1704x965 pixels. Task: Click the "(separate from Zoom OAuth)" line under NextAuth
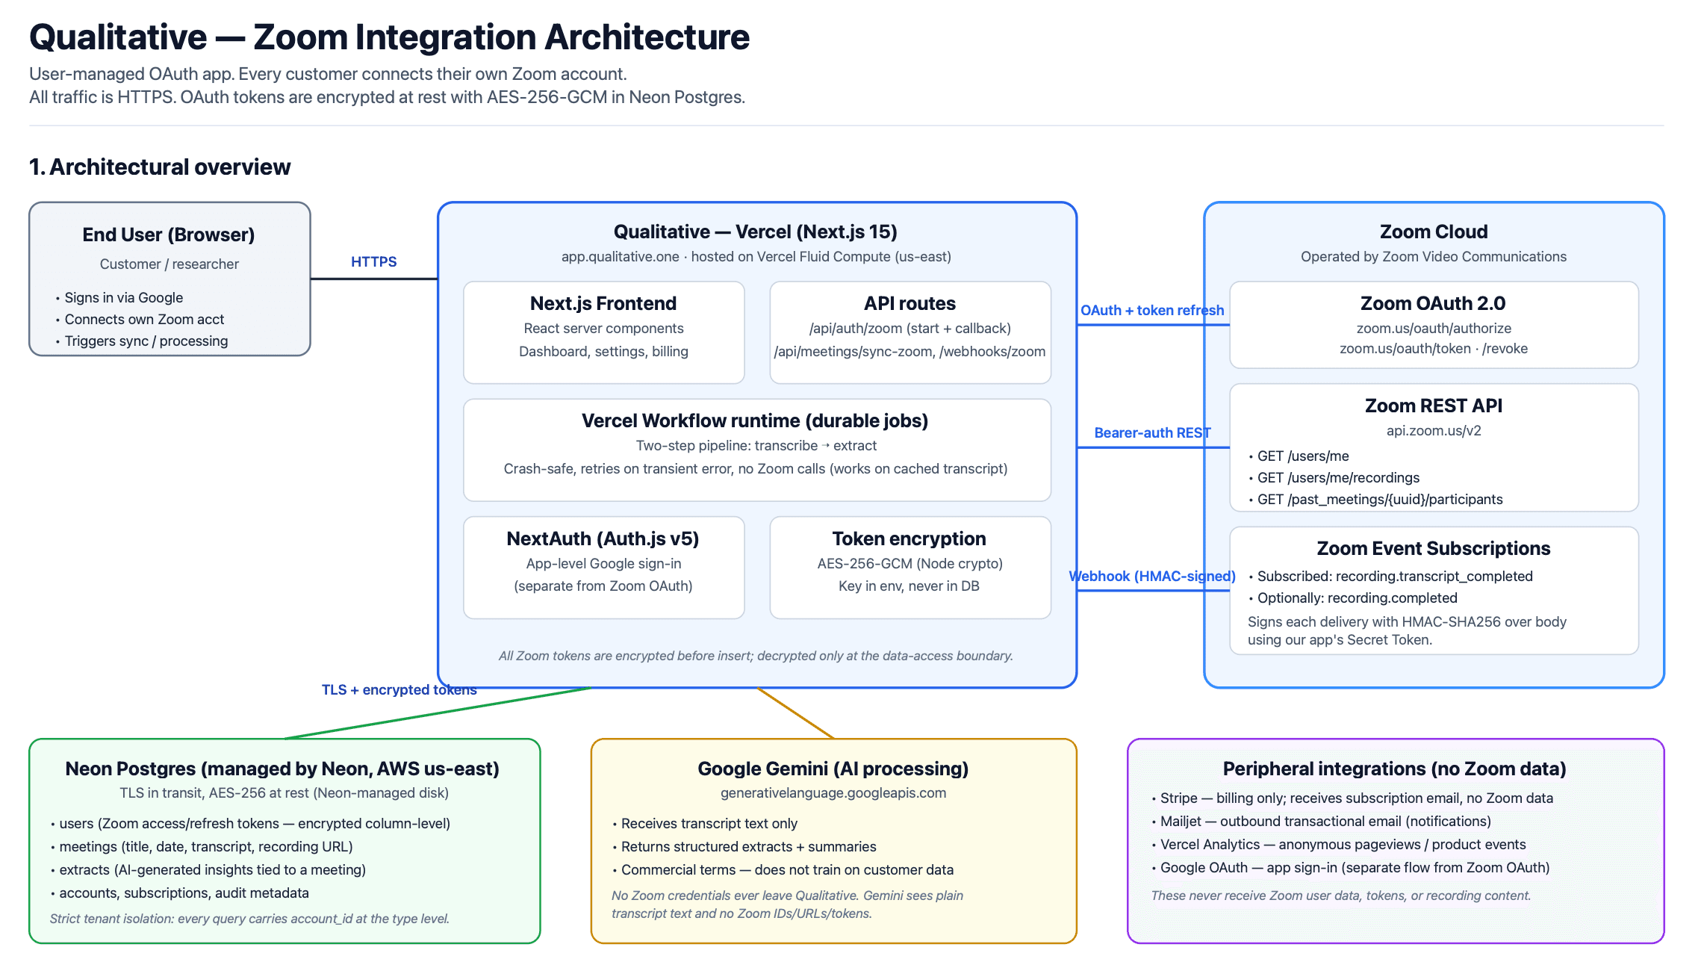[603, 586]
